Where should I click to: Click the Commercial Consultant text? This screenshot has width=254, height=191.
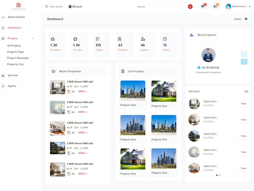pyautogui.click(x=208, y=72)
